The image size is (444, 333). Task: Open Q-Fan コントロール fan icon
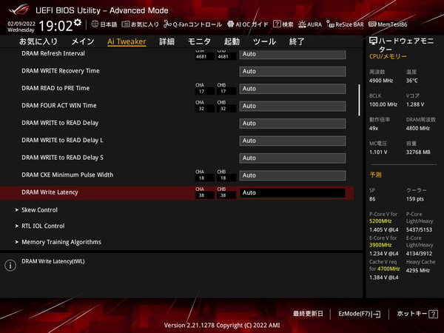click(x=167, y=24)
